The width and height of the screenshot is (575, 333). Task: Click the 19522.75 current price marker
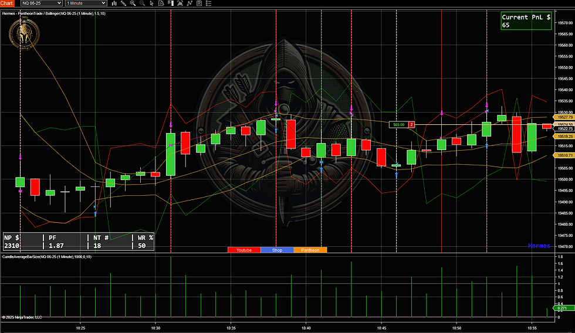point(564,128)
